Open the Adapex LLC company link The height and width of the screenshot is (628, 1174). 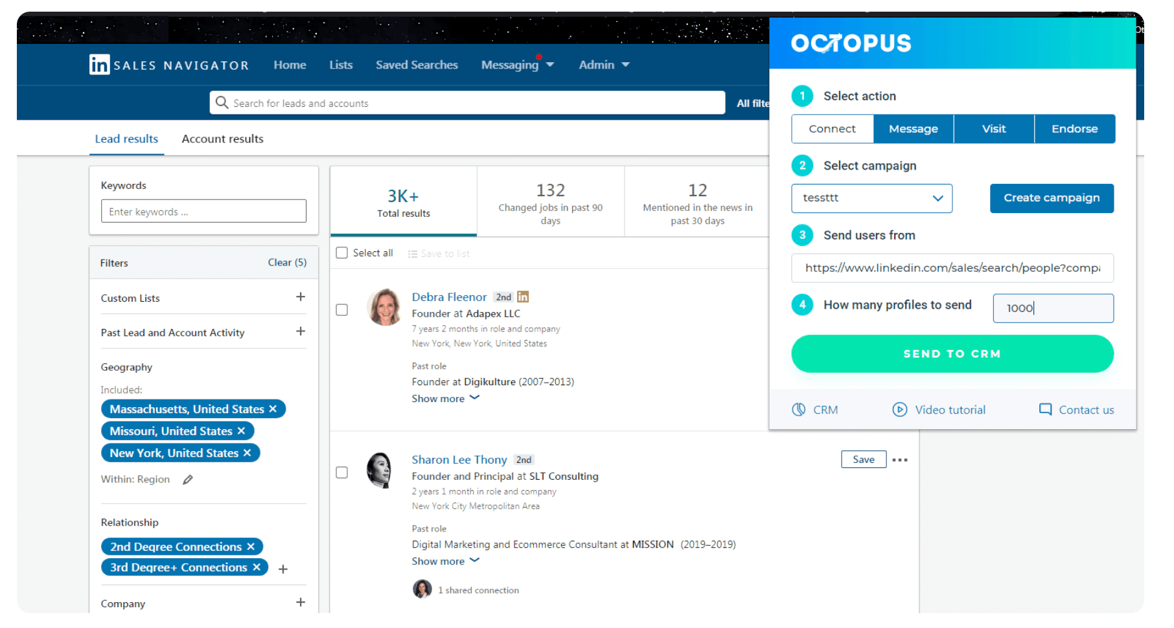click(x=493, y=313)
